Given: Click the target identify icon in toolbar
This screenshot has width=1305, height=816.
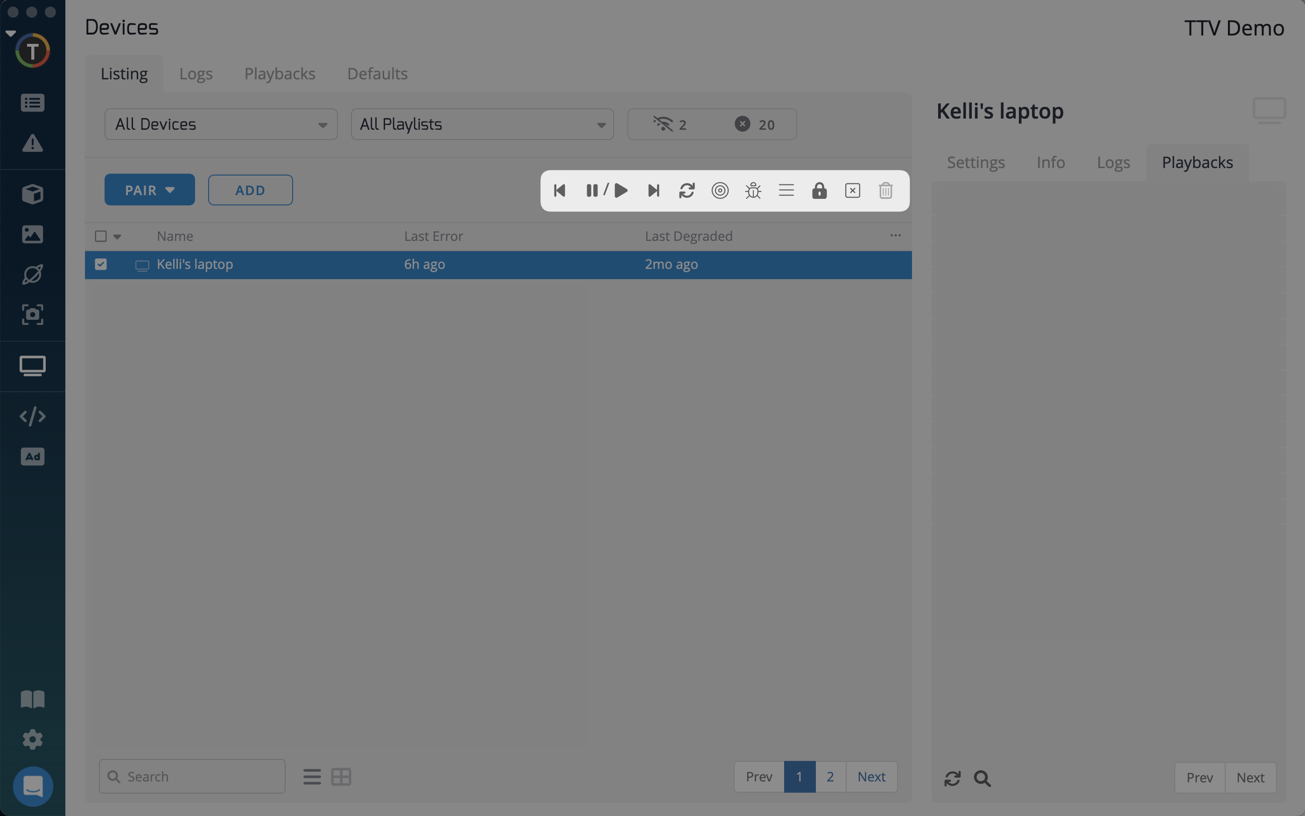Looking at the screenshot, I should tap(720, 190).
